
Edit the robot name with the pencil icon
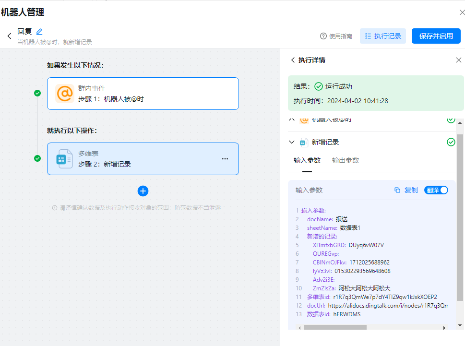[x=39, y=31]
